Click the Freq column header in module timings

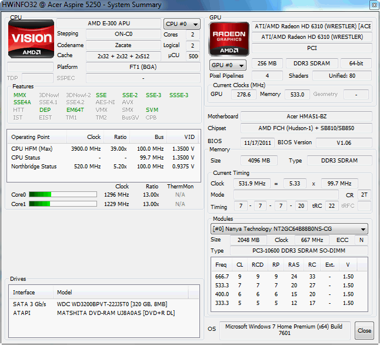[222, 265]
